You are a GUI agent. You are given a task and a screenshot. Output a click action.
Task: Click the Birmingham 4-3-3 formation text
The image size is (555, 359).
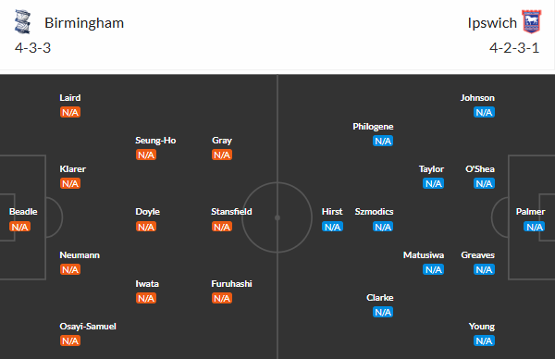[33, 48]
